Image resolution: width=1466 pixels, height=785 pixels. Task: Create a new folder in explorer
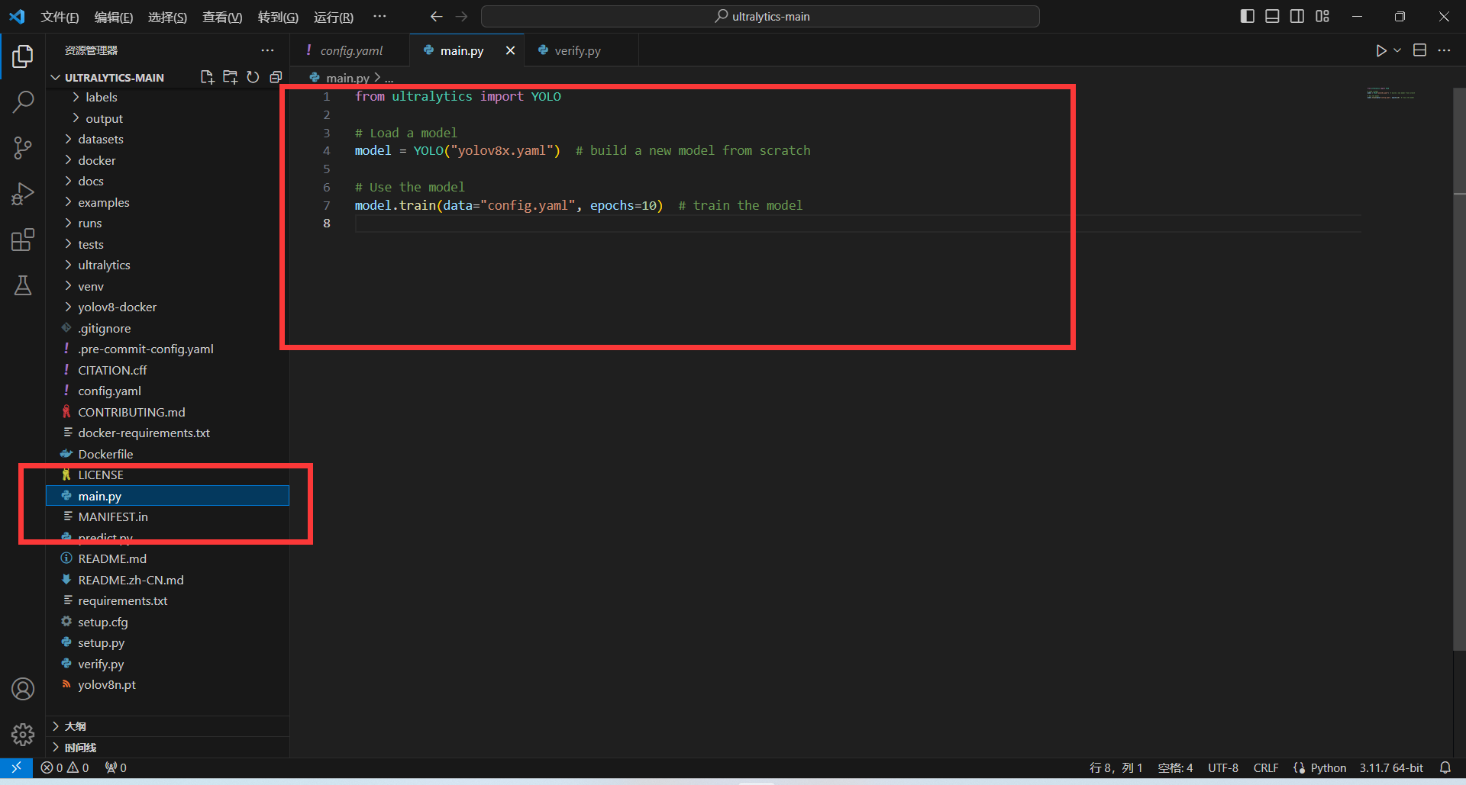[x=230, y=77]
